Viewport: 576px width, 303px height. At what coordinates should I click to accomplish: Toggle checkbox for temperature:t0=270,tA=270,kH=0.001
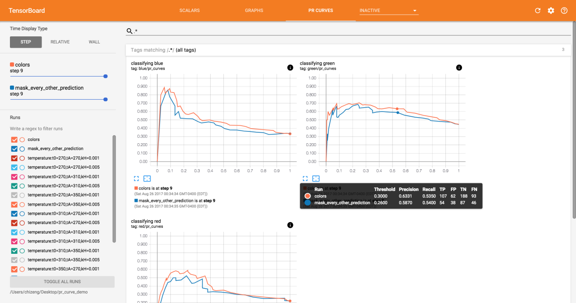click(14, 158)
